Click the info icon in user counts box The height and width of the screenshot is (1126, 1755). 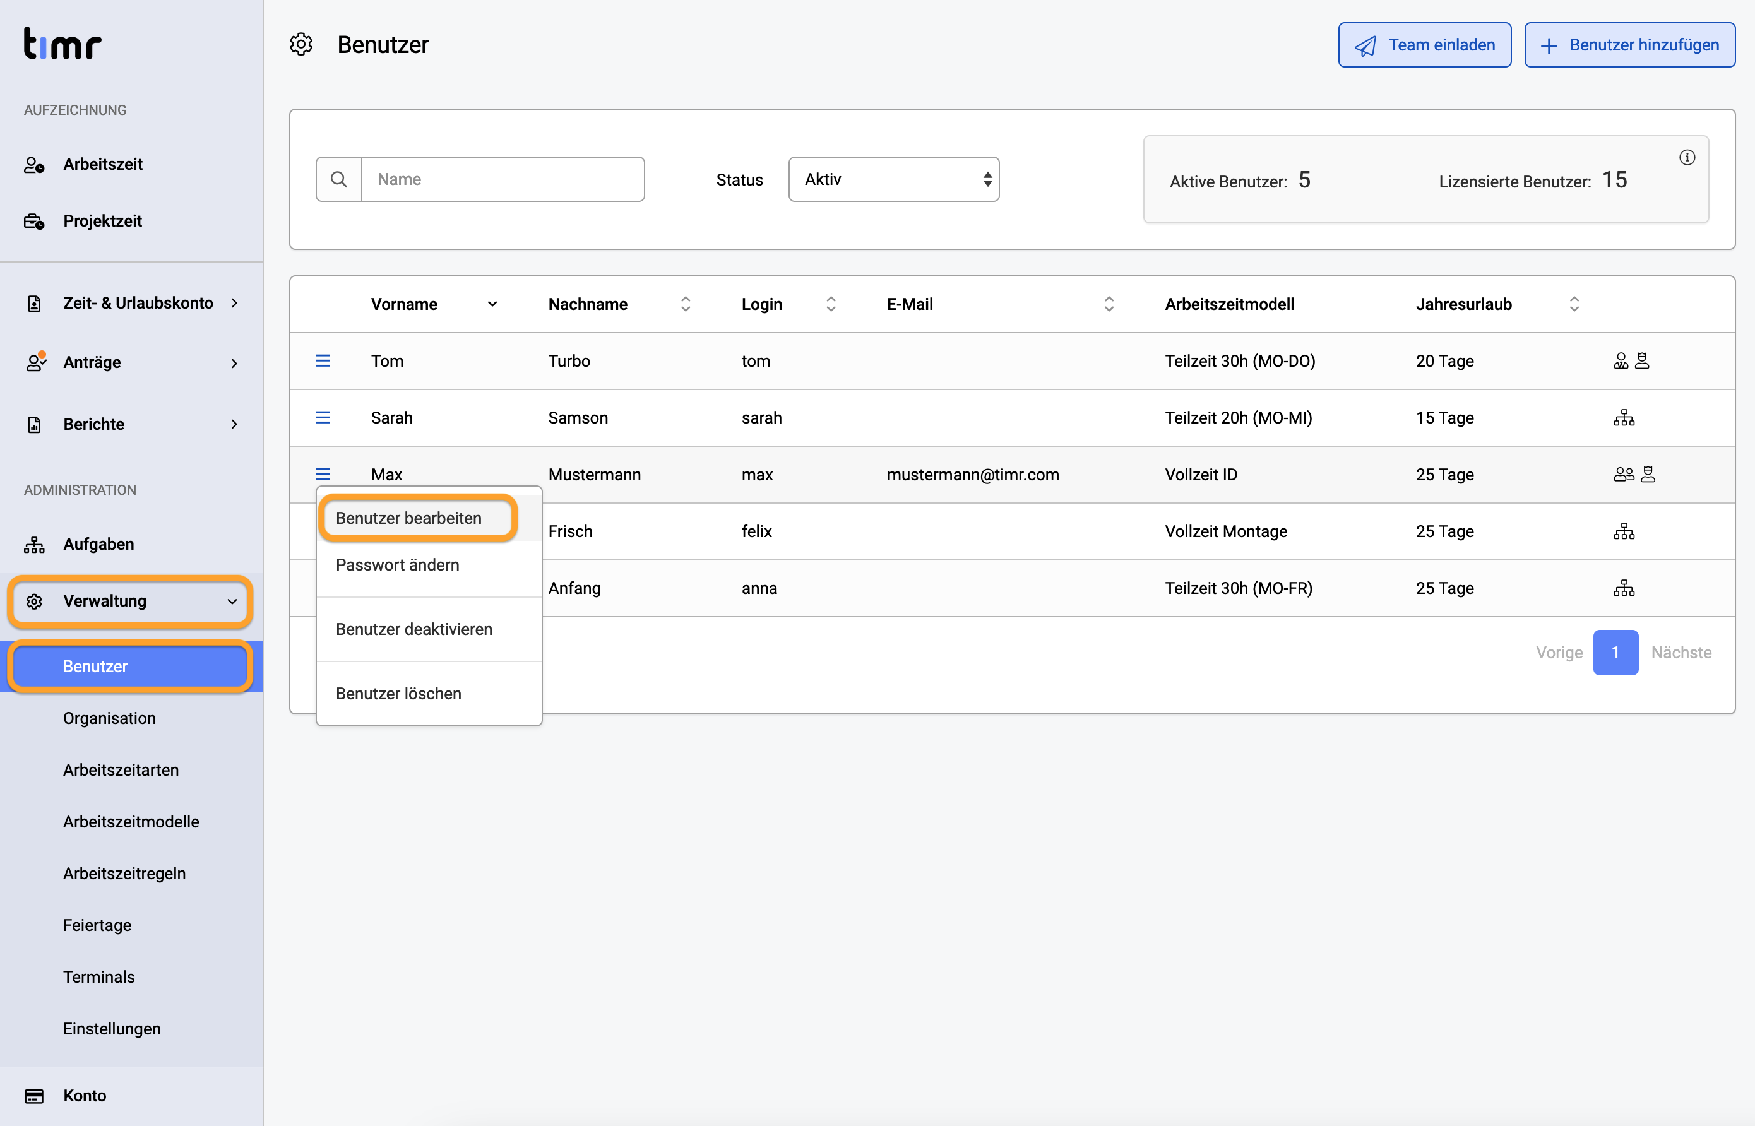[x=1686, y=157]
